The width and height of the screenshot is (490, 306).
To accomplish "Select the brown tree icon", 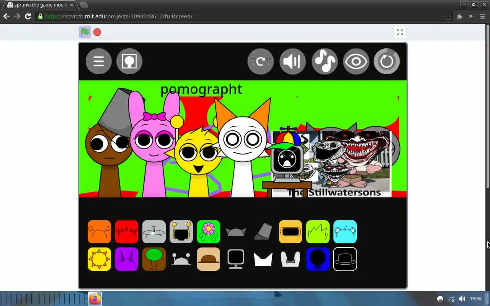I will tap(154, 259).
